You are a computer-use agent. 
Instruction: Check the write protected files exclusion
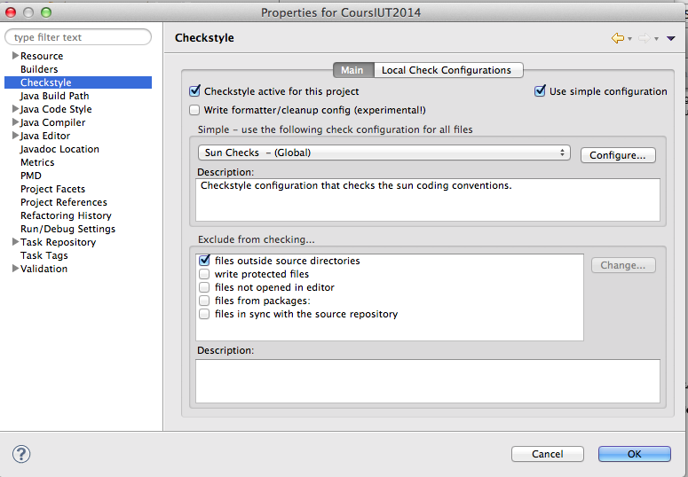pyautogui.click(x=204, y=274)
